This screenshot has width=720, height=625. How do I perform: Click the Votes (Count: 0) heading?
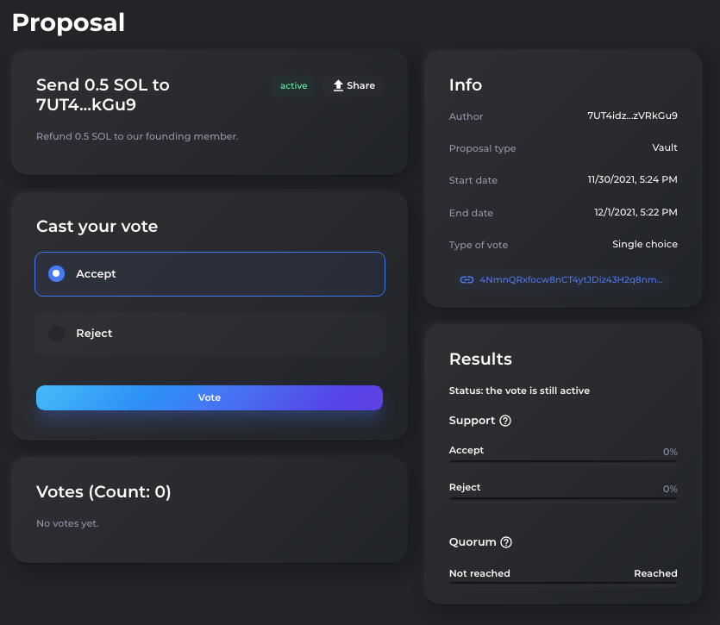103,492
